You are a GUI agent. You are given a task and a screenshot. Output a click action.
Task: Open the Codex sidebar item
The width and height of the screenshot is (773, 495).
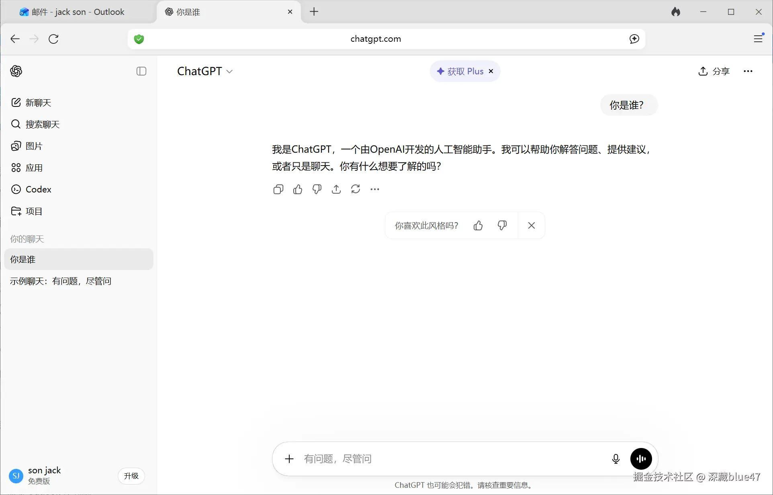[x=38, y=189]
